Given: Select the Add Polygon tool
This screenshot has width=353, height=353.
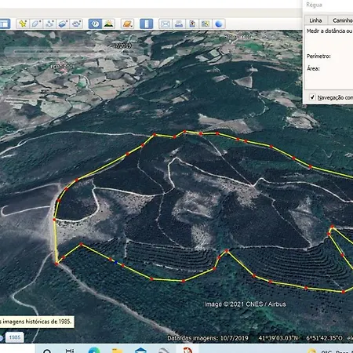Looking at the screenshot, I should point(36,24).
